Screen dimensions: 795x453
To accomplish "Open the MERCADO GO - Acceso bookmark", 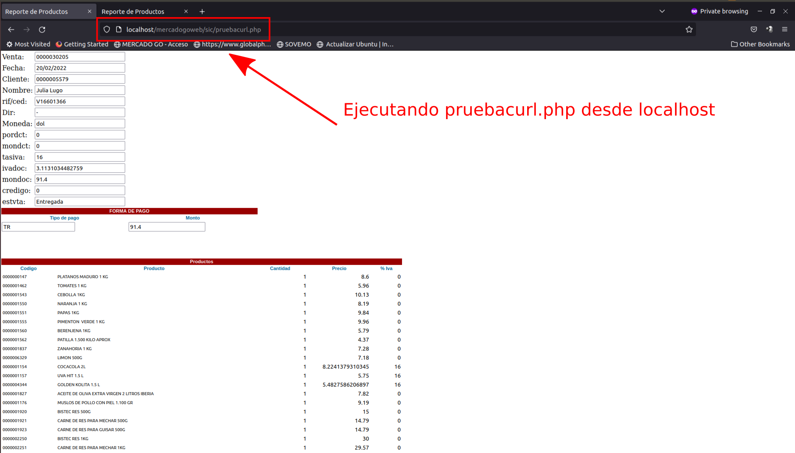I will click(x=151, y=44).
